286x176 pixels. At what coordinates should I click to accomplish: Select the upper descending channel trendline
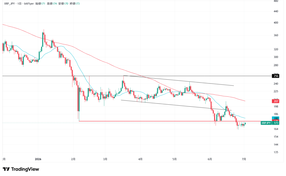(x=178, y=80)
